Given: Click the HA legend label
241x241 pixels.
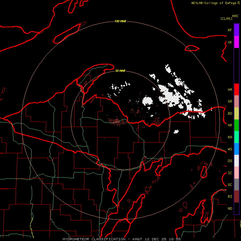Looking at the screenshot, I should [x=230, y=89].
